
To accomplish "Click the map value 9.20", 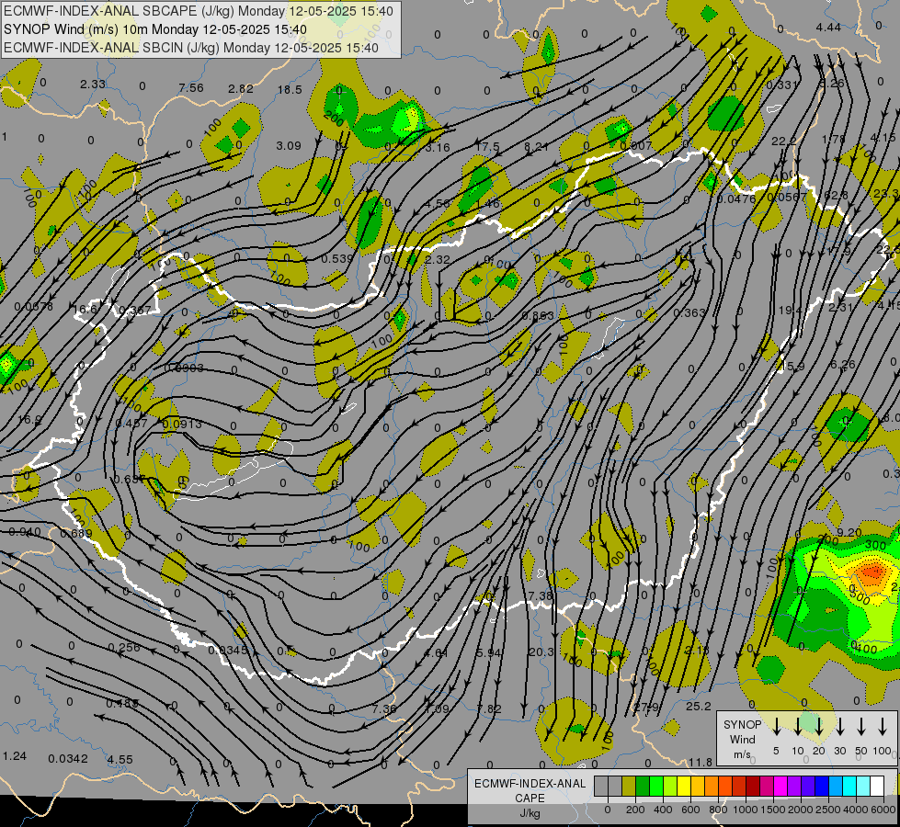I will [x=849, y=533].
